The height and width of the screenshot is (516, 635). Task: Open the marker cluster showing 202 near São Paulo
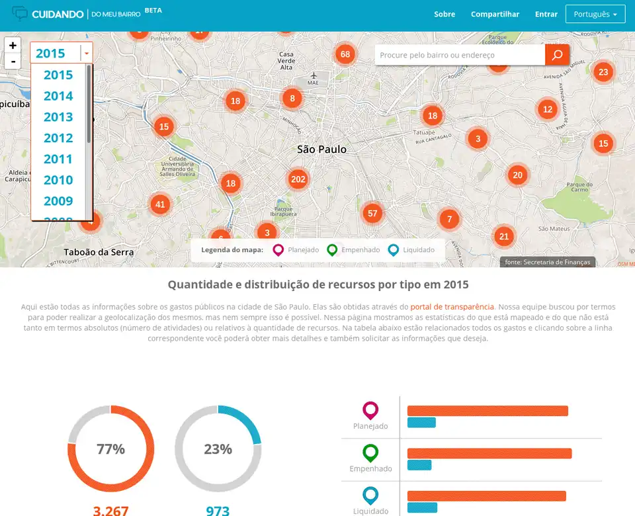tap(298, 179)
